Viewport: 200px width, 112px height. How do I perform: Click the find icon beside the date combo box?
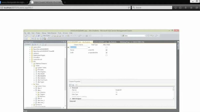point(123,36)
